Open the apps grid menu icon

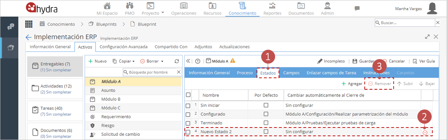[x=29, y=24]
